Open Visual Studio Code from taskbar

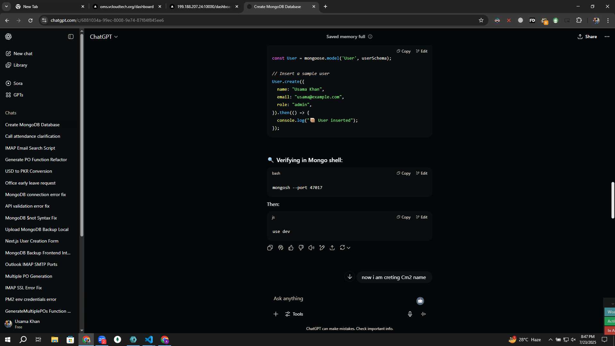(x=149, y=340)
